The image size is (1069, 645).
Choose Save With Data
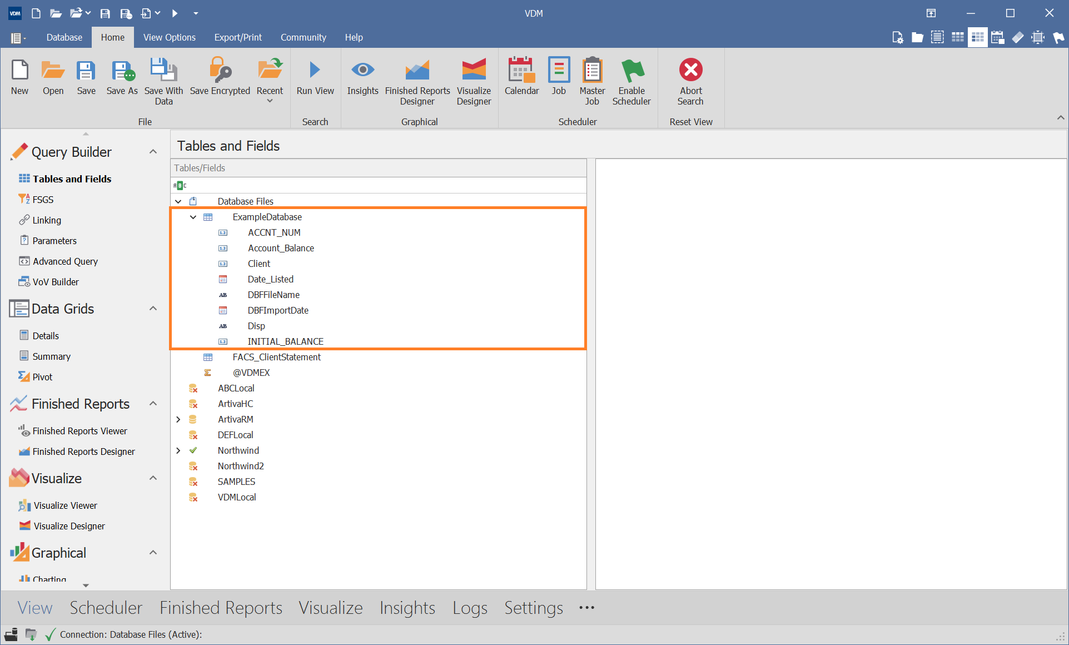tap(163, 82)
